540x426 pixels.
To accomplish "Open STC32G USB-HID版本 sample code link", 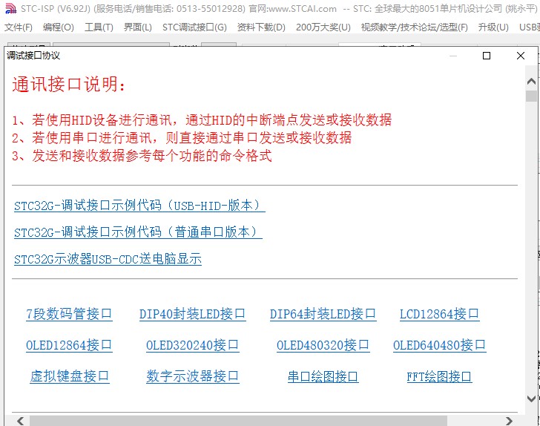I will (139, 206).
